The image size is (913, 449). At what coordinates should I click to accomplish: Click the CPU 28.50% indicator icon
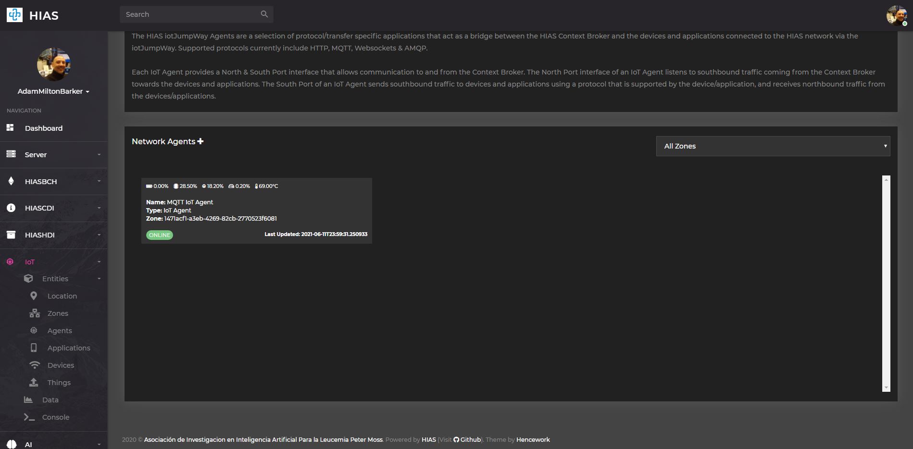[176, 186]
